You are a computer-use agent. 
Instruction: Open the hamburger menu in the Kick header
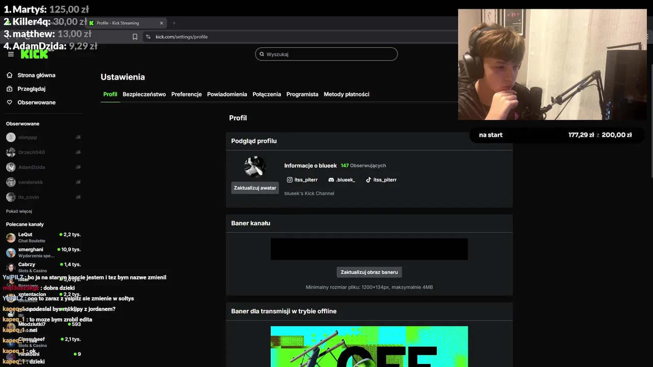11,54
